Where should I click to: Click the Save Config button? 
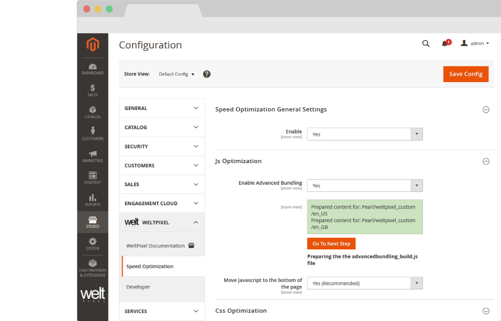(x=465, y=74)
